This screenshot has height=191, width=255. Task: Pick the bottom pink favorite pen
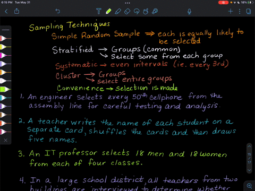pyautogui.click(x=5, y=132)
